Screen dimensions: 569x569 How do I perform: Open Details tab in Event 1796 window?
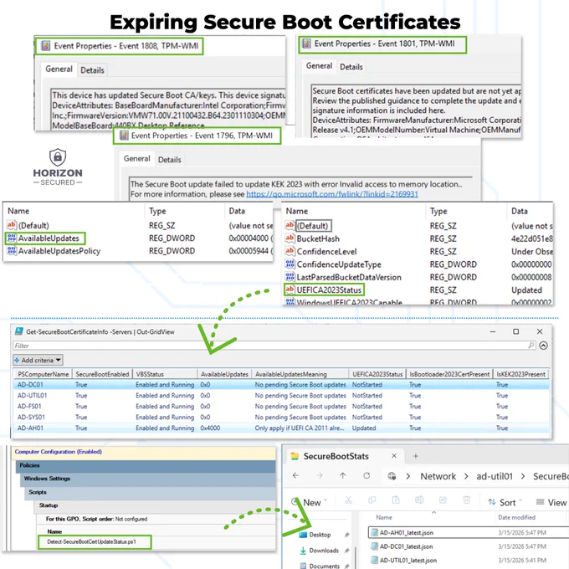click(x=170, y=160)
